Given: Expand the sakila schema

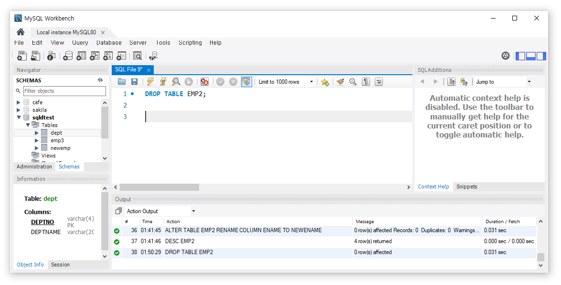Looking at the screenshot, I should click(x=19, y=110).
